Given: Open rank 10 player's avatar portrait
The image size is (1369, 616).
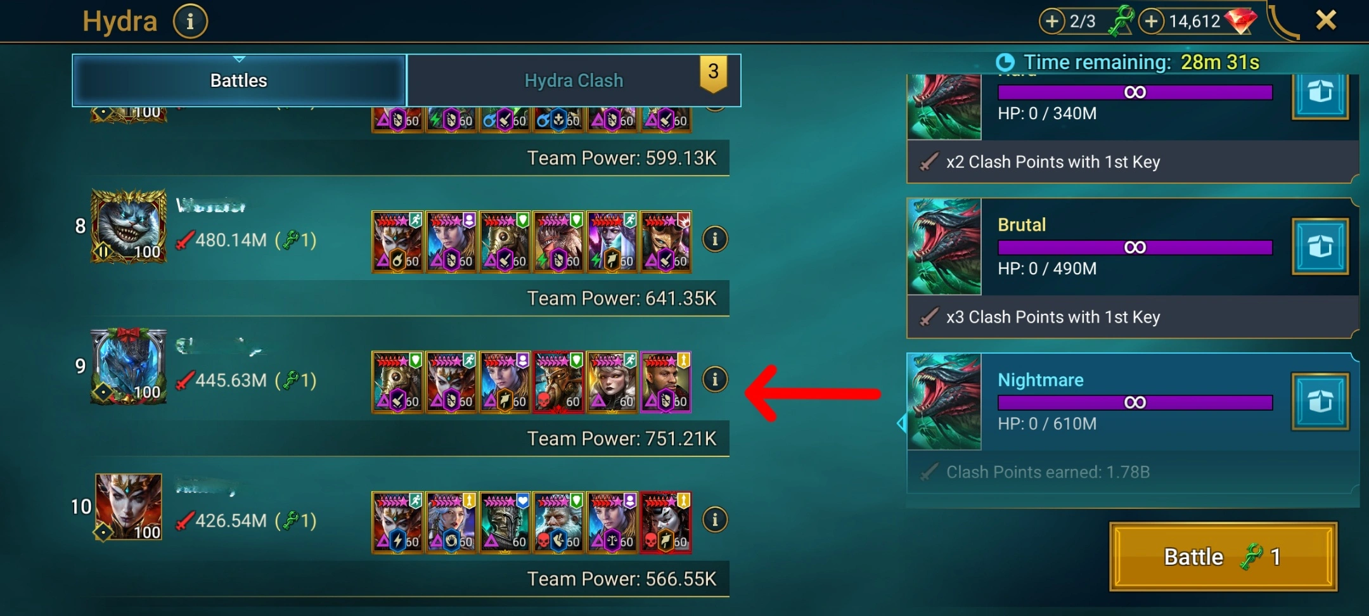Looking at the screenshot, I should 129,507.
